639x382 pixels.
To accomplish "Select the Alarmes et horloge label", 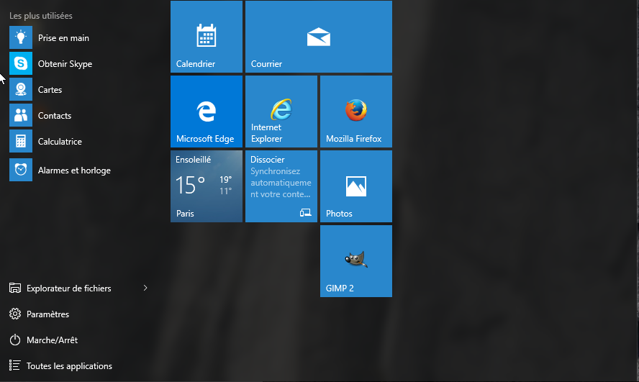I will click(x=74, y=170).
